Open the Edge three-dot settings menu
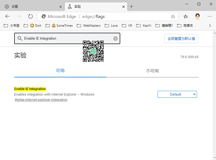 209,16
